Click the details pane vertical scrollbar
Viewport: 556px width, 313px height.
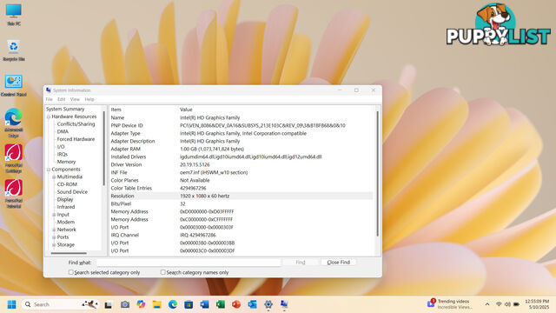click(x=377, y=174)
